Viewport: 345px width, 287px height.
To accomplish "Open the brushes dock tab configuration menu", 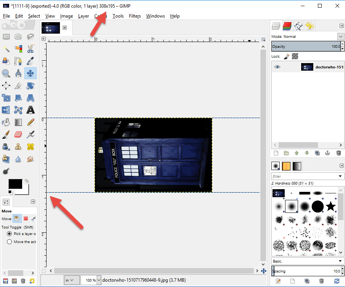I will (342, 165).
